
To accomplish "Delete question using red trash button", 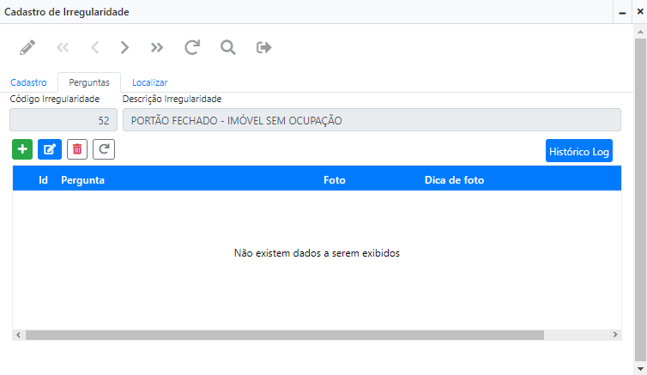I will (x=77, y=149).
